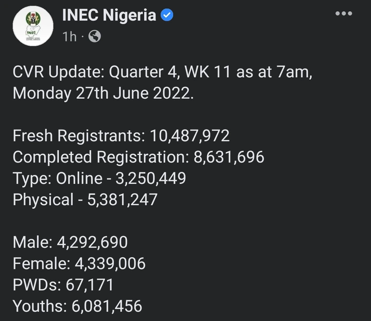Viewport: 371px width, 321px height.
Task: Open the post's three-dot options menu
Action: pos(344,14)
